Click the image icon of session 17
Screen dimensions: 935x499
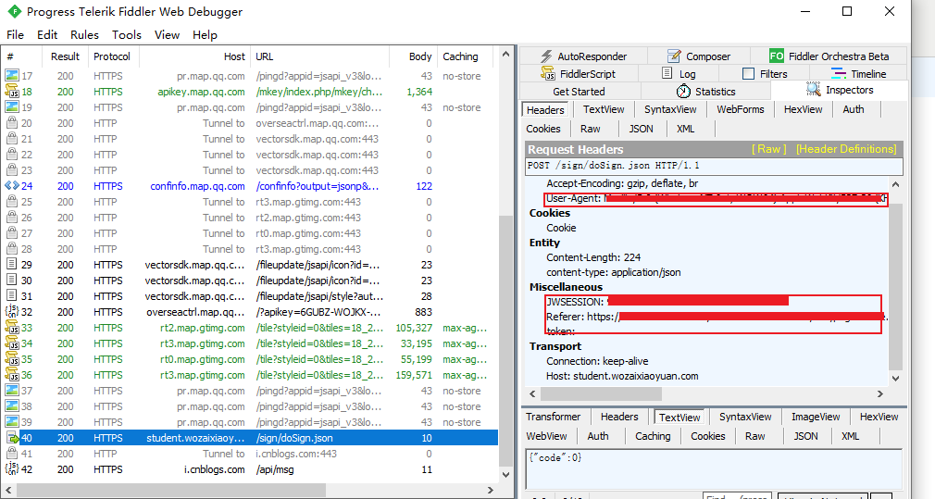(x=12, y=76)
